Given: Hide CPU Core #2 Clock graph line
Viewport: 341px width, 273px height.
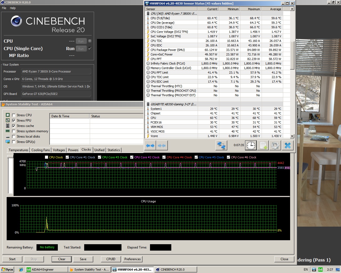Looking at the screenshot, I should (x=132, y=157).
